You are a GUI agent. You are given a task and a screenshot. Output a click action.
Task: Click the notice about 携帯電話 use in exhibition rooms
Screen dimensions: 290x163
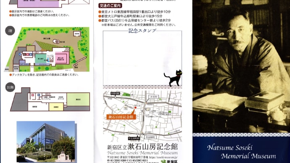click(40, 15)
